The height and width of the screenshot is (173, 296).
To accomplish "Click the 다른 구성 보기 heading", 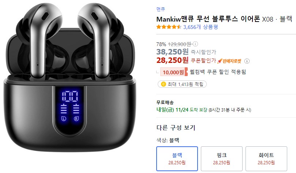I will 176,128.
